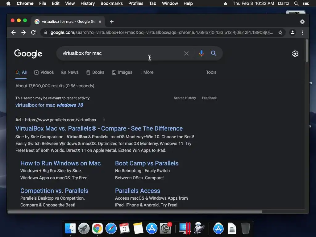Switch to the Images results tab
This screenshot has height=237, width=316.
tap(122, 72)
